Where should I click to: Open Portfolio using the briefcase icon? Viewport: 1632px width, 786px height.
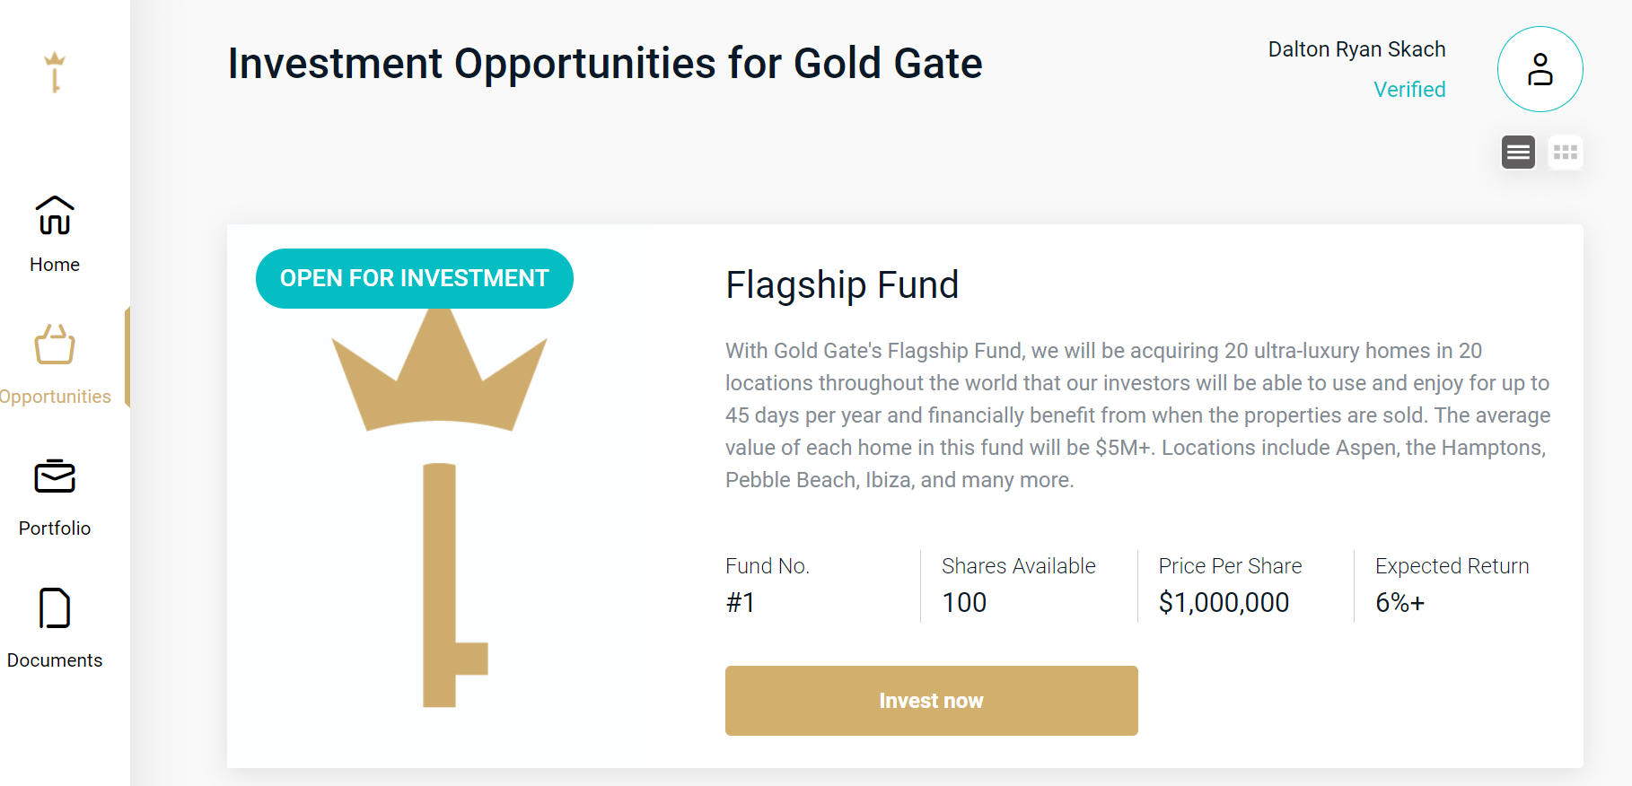55,476
